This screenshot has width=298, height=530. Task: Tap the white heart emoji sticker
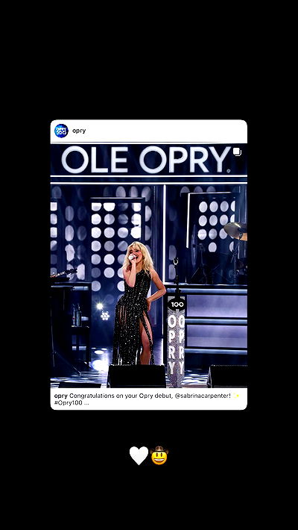(x=139, y=455)
